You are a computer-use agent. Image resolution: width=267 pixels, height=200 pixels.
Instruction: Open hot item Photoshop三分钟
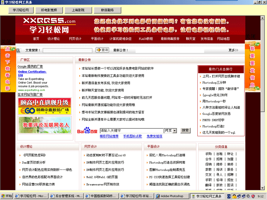214,83
